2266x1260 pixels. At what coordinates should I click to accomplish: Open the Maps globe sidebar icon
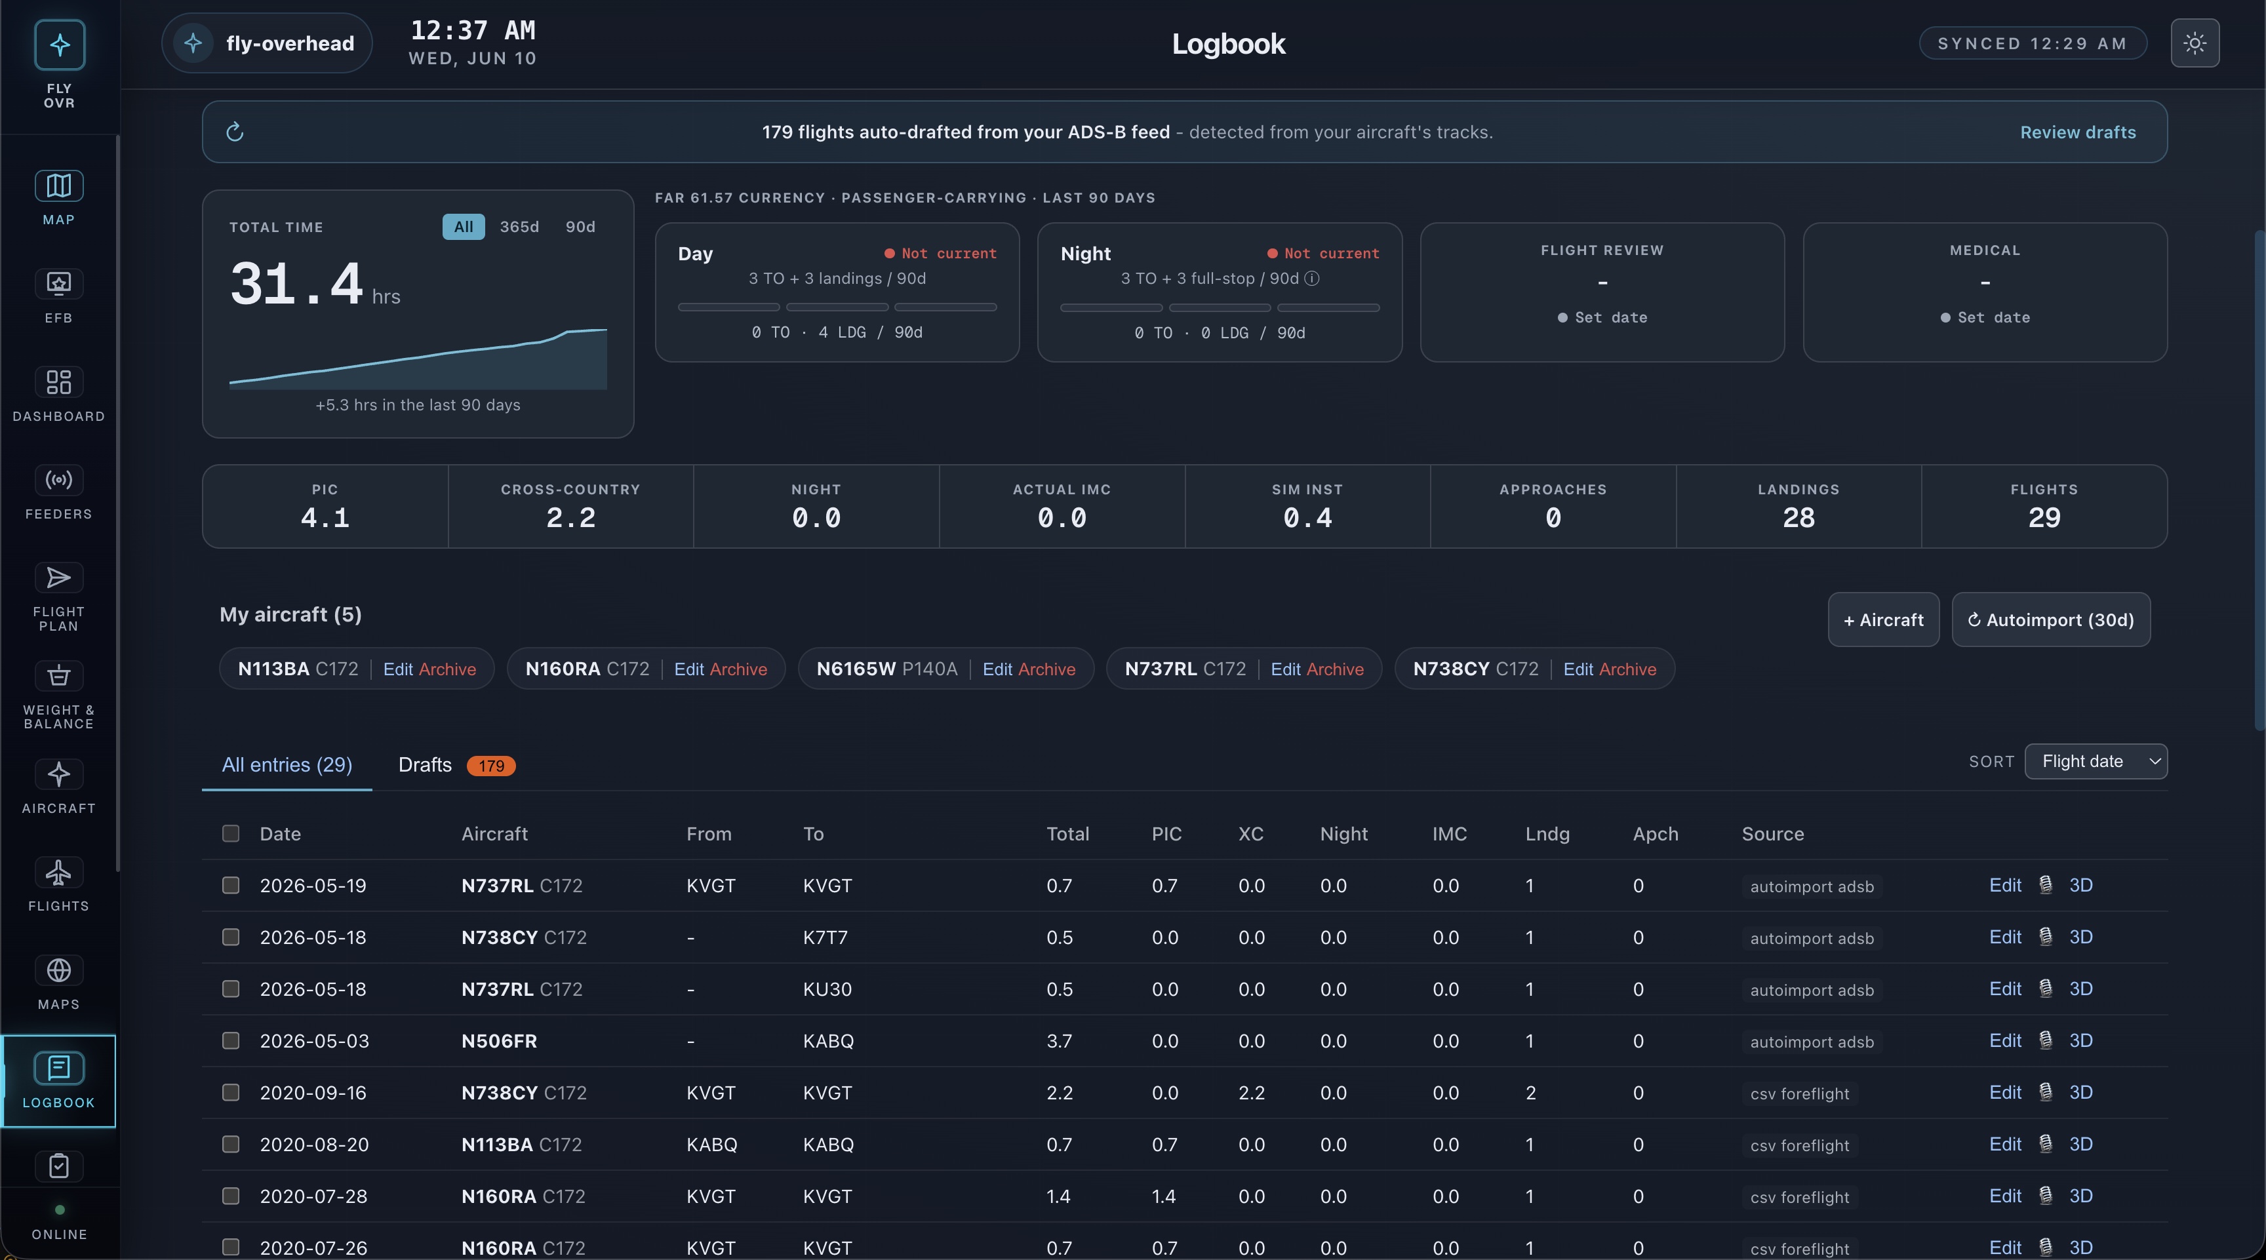click(x=59, y=970)
